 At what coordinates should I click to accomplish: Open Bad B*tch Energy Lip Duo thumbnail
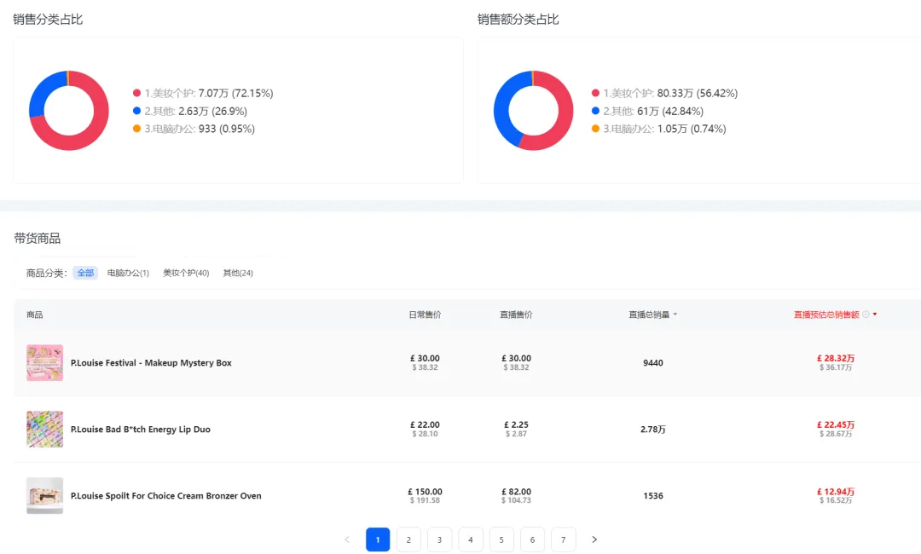pyautogui.click(x=44, y=429)
